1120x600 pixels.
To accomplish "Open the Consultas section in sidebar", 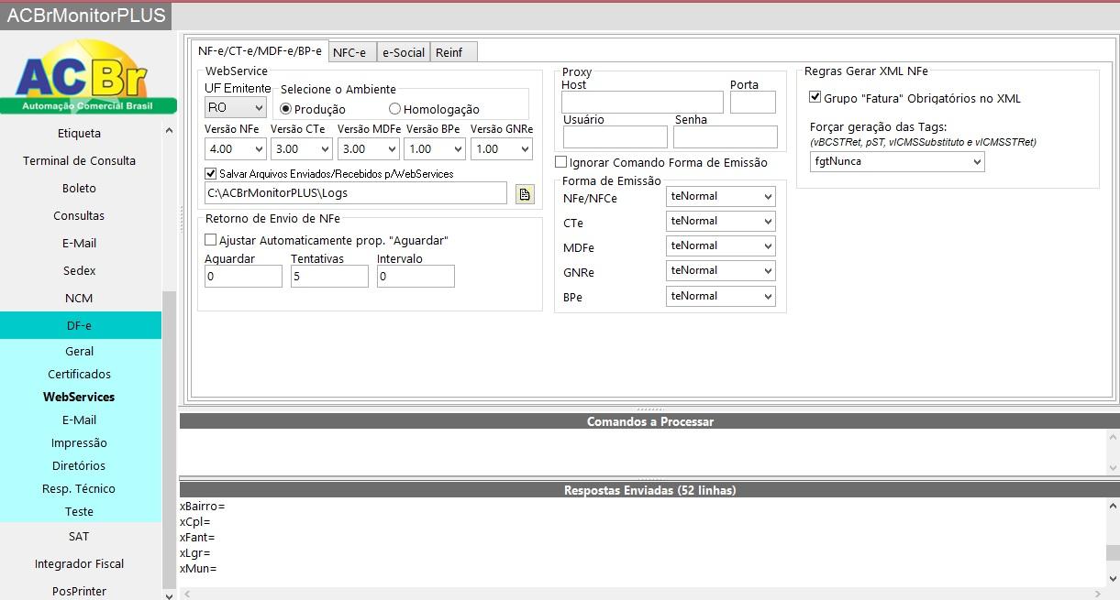I will pos(80,215).
